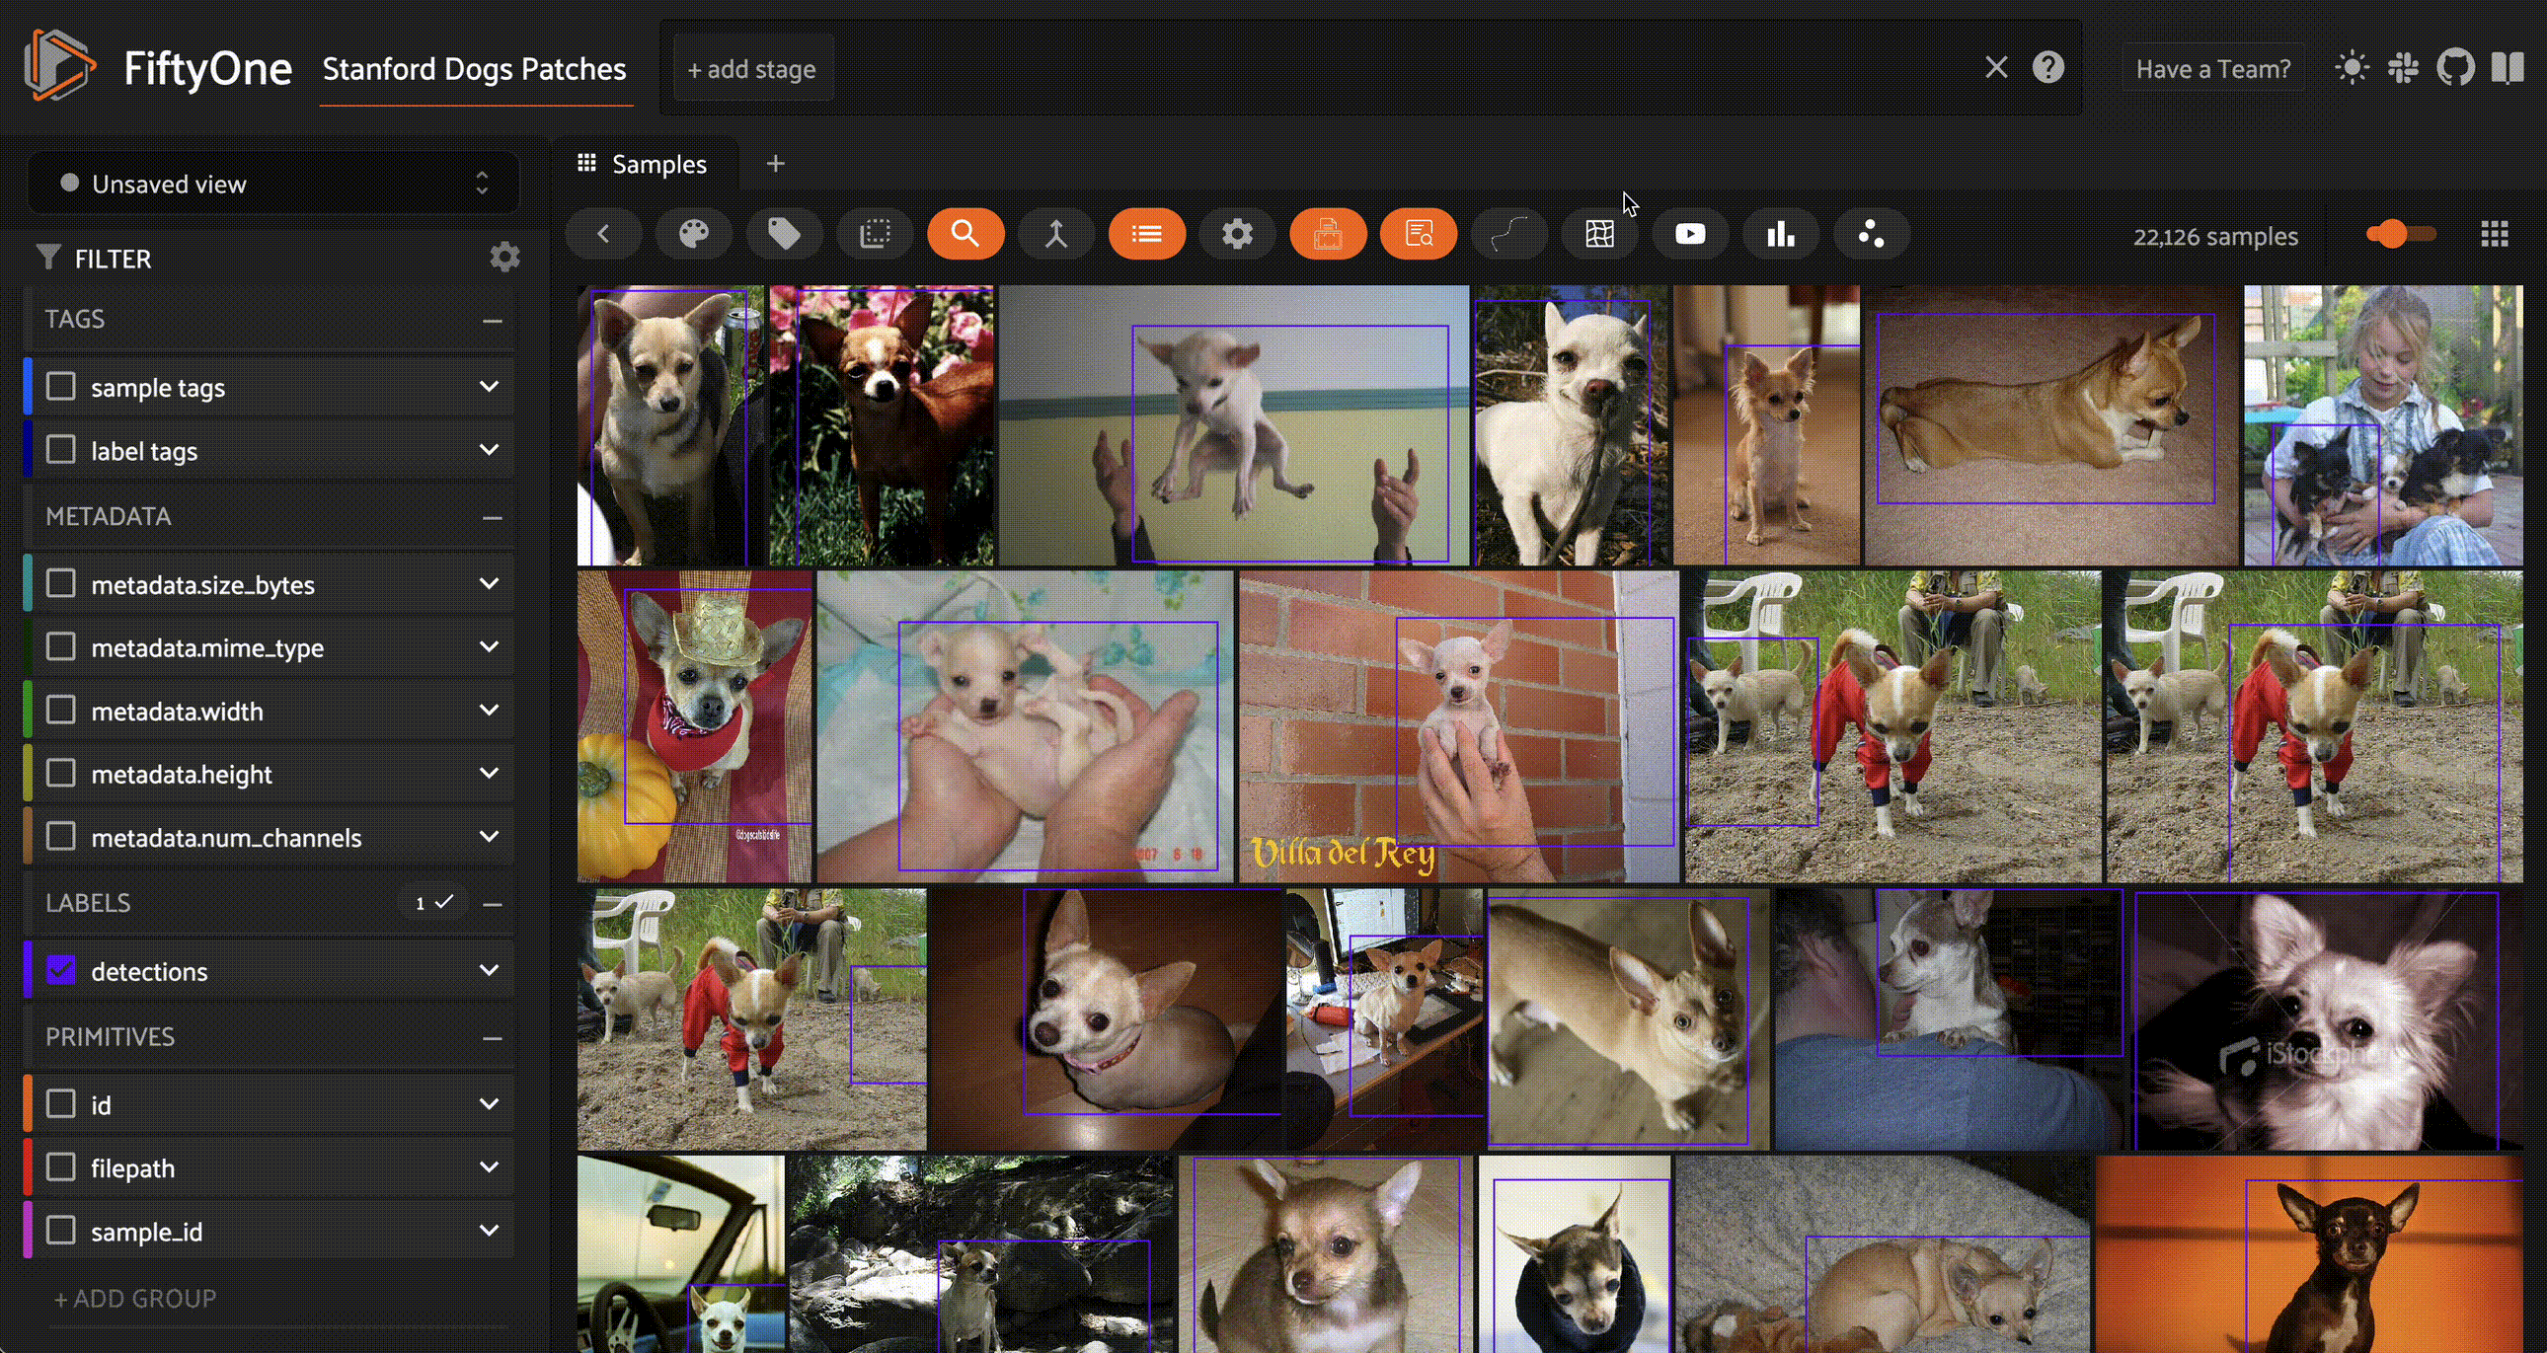Add a new panel tab with plus

click(775, 164)
